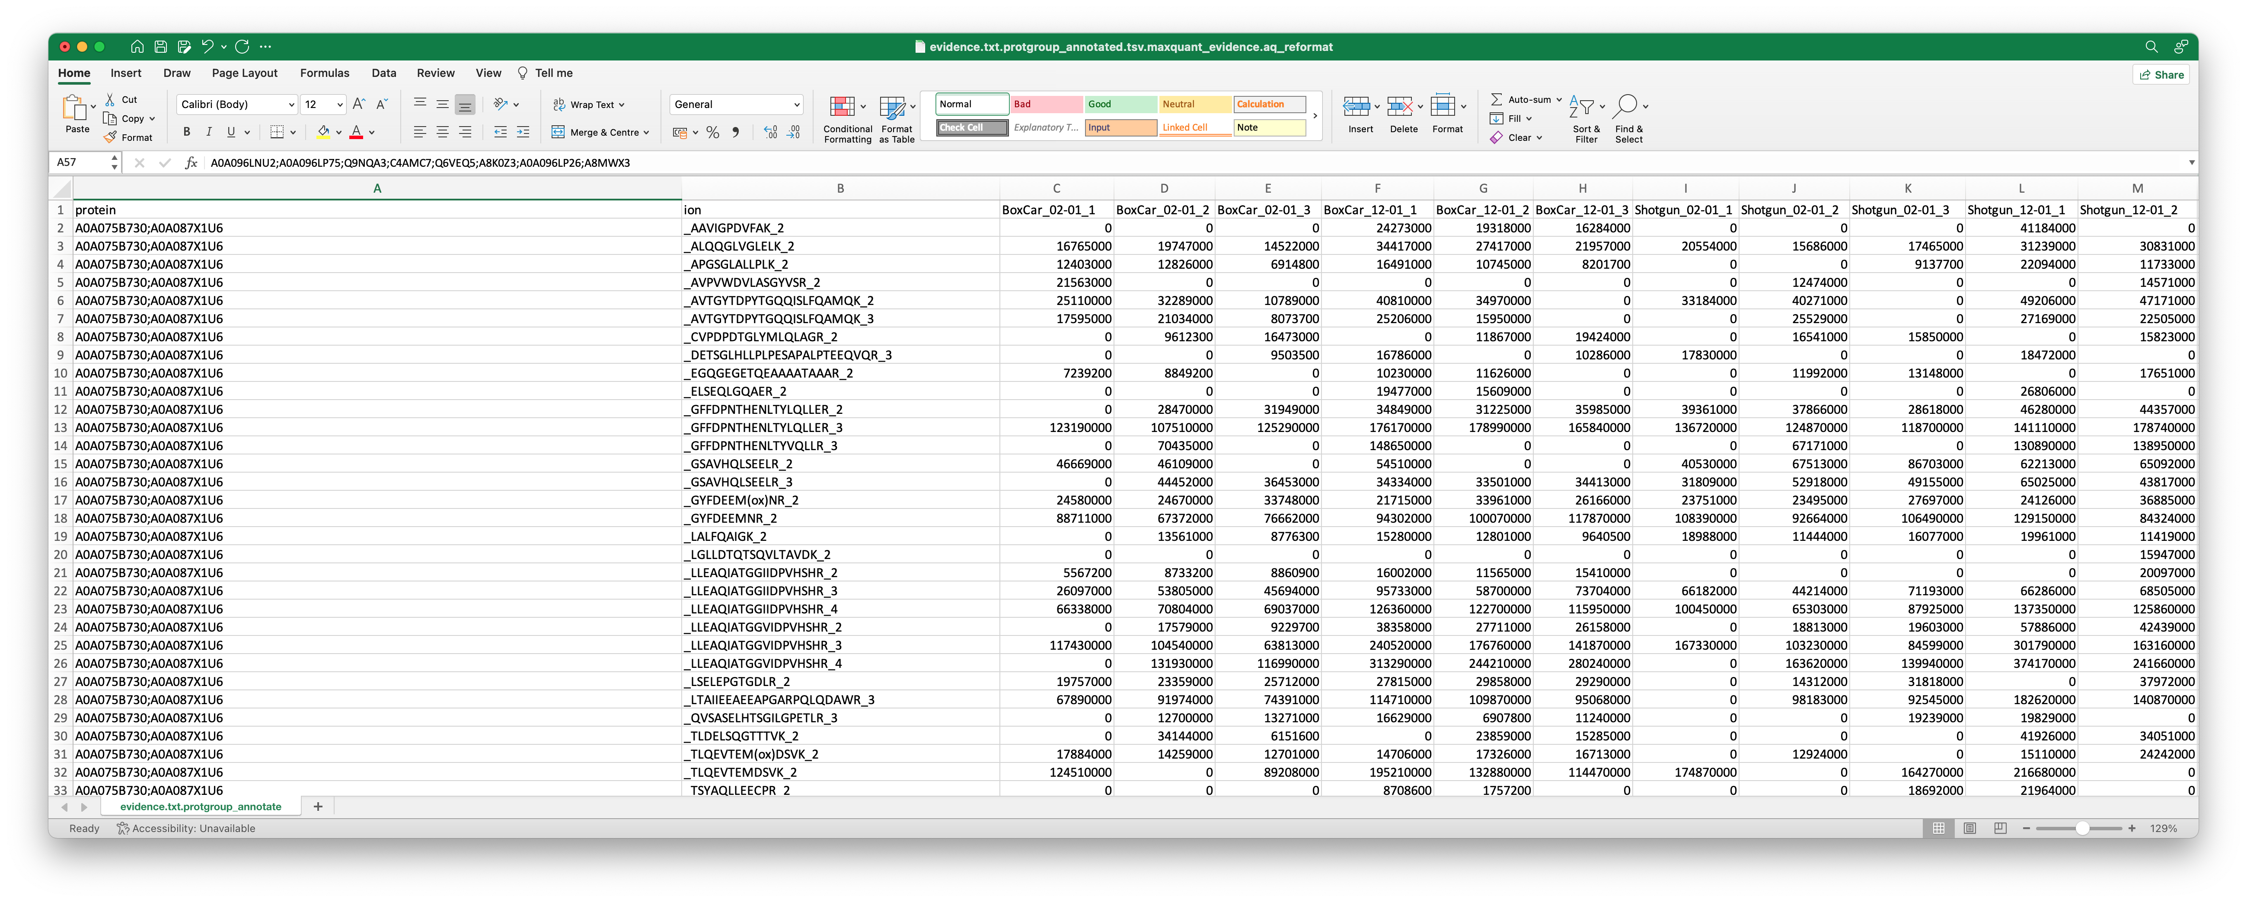
Task: Toggle bold formatting
Action: coord(186,133)
